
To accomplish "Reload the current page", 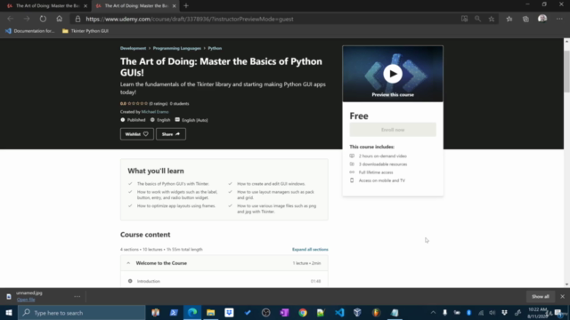I will coord(43,19).
